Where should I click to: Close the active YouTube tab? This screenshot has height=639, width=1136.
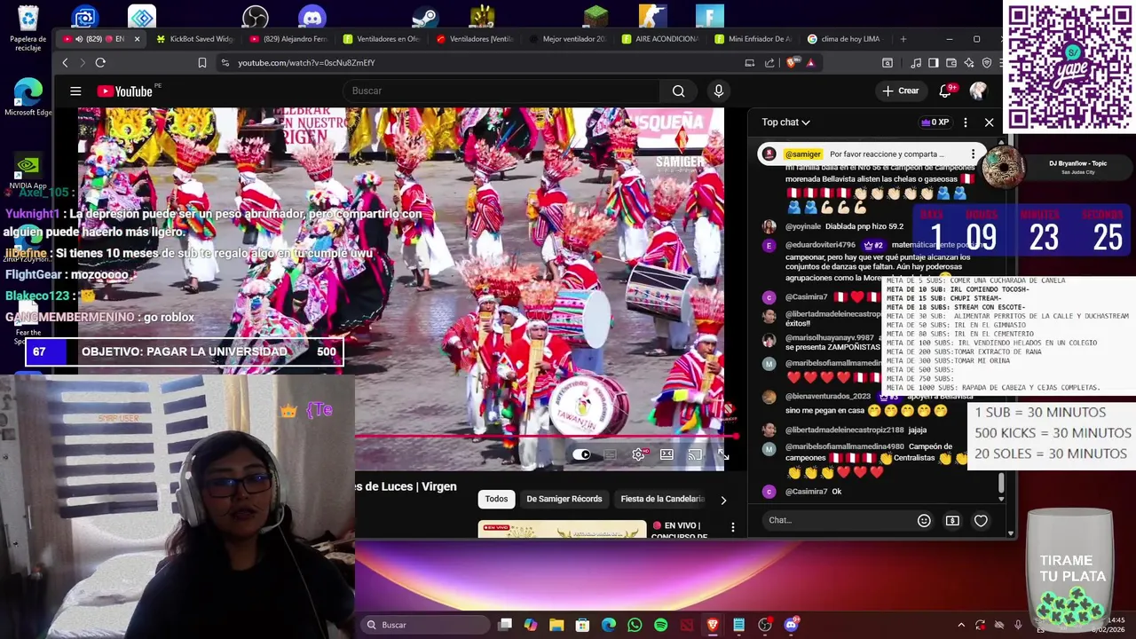137,39
